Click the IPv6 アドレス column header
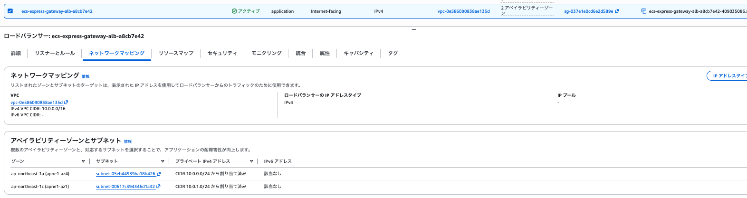747x198 pixels. point(278,161)
